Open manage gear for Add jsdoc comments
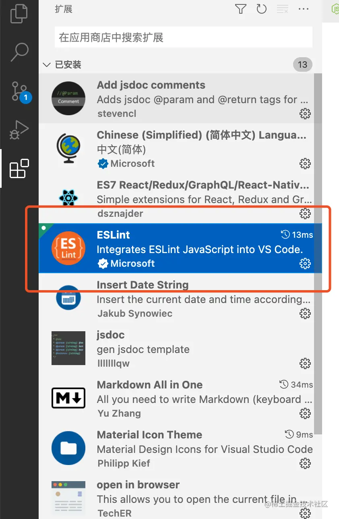339x519 pixels. (305, 114)
